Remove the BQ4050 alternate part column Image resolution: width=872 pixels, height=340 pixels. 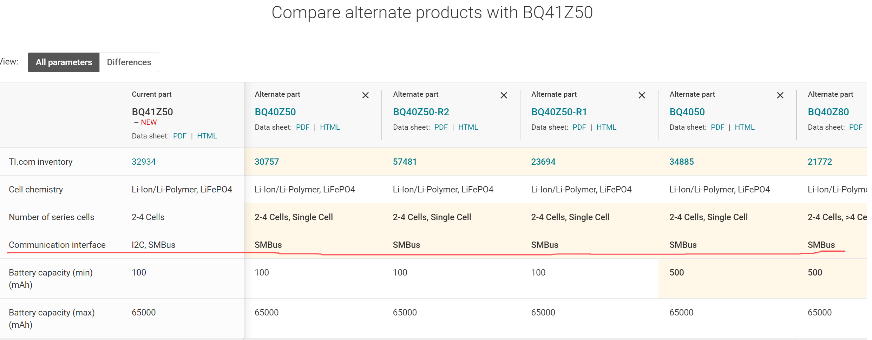pos(780,95)
